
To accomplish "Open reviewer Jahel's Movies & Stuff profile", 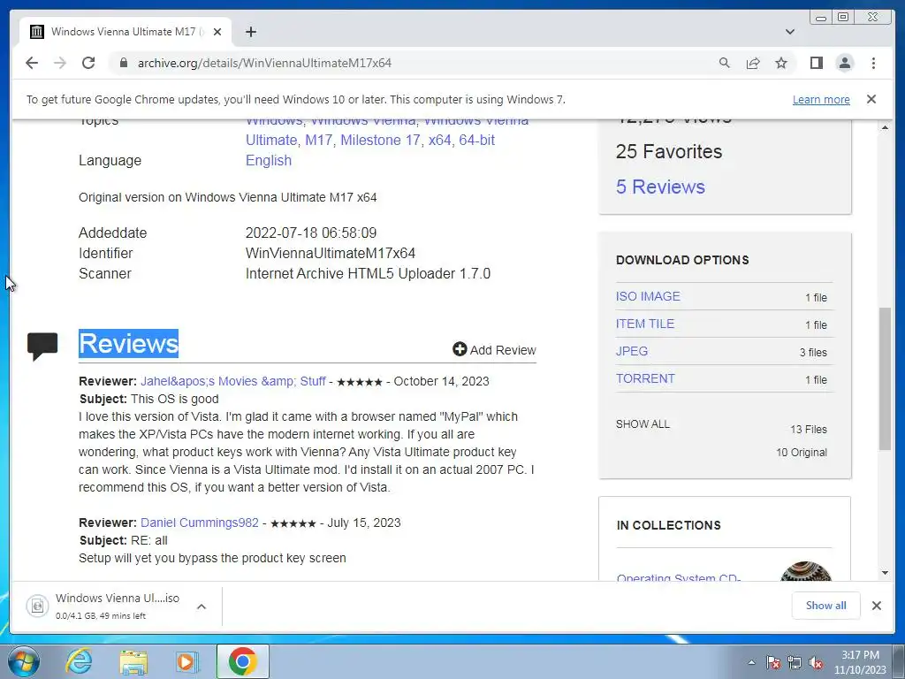I will click(x=233, y=381).
